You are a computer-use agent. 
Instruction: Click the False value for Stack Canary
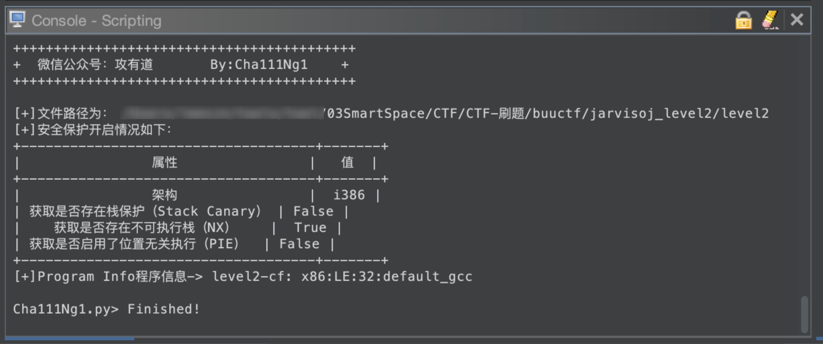313,211
